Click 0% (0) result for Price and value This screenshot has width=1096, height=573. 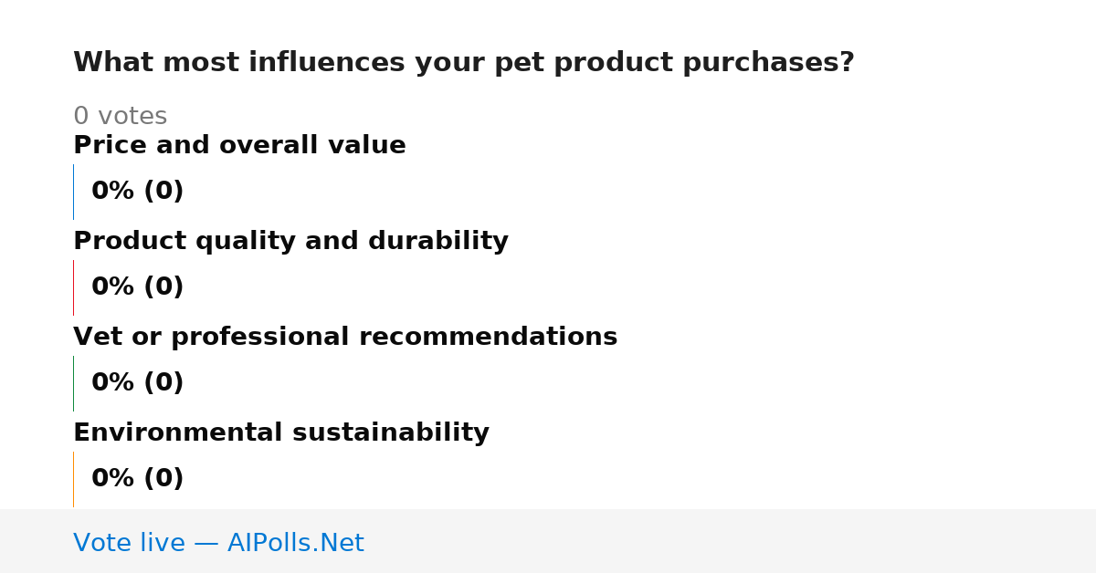137,192
